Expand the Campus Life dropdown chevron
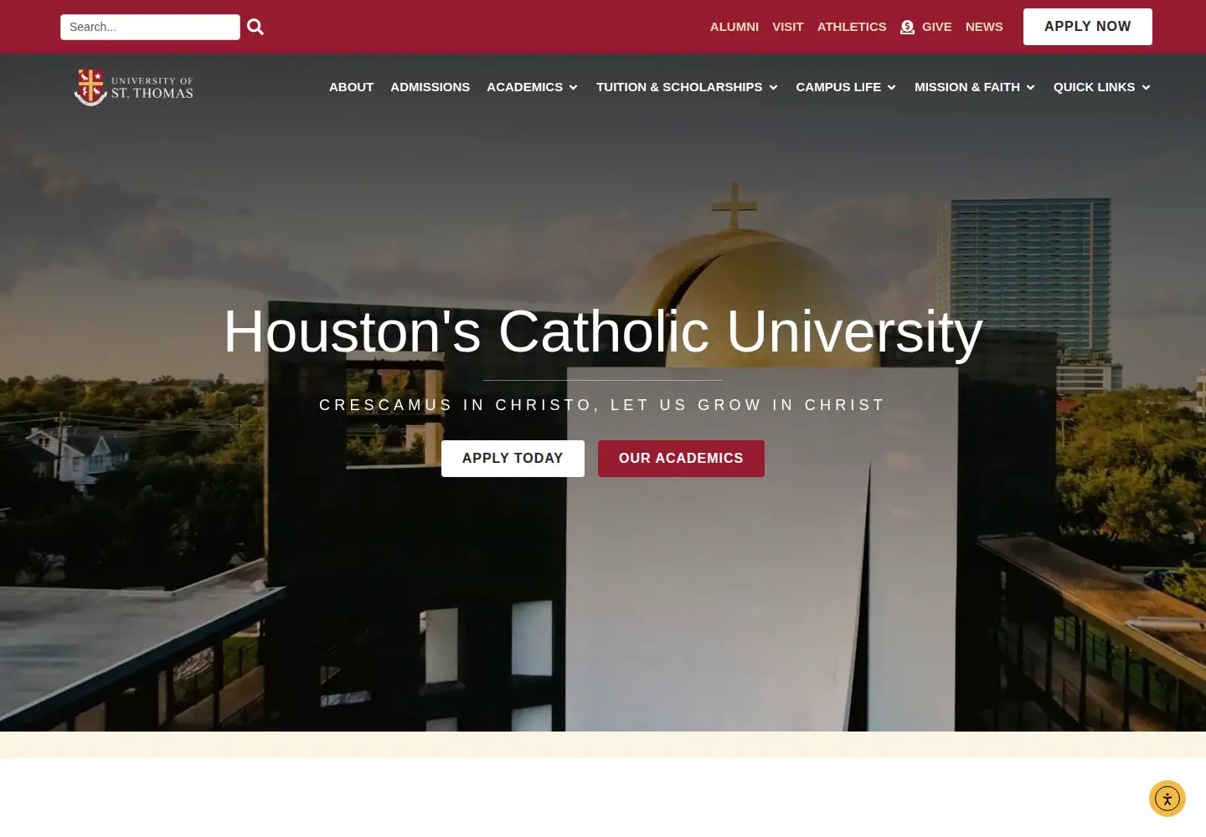This screenshot has height=837, width=1206. [891, 87]
